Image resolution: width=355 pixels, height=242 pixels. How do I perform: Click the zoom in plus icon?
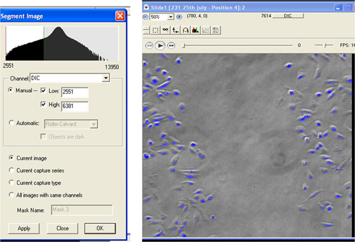(x=180, y=17)
